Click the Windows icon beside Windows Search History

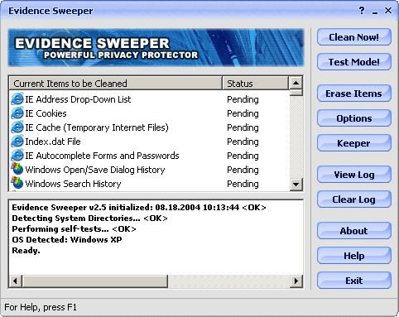point(17,183)
